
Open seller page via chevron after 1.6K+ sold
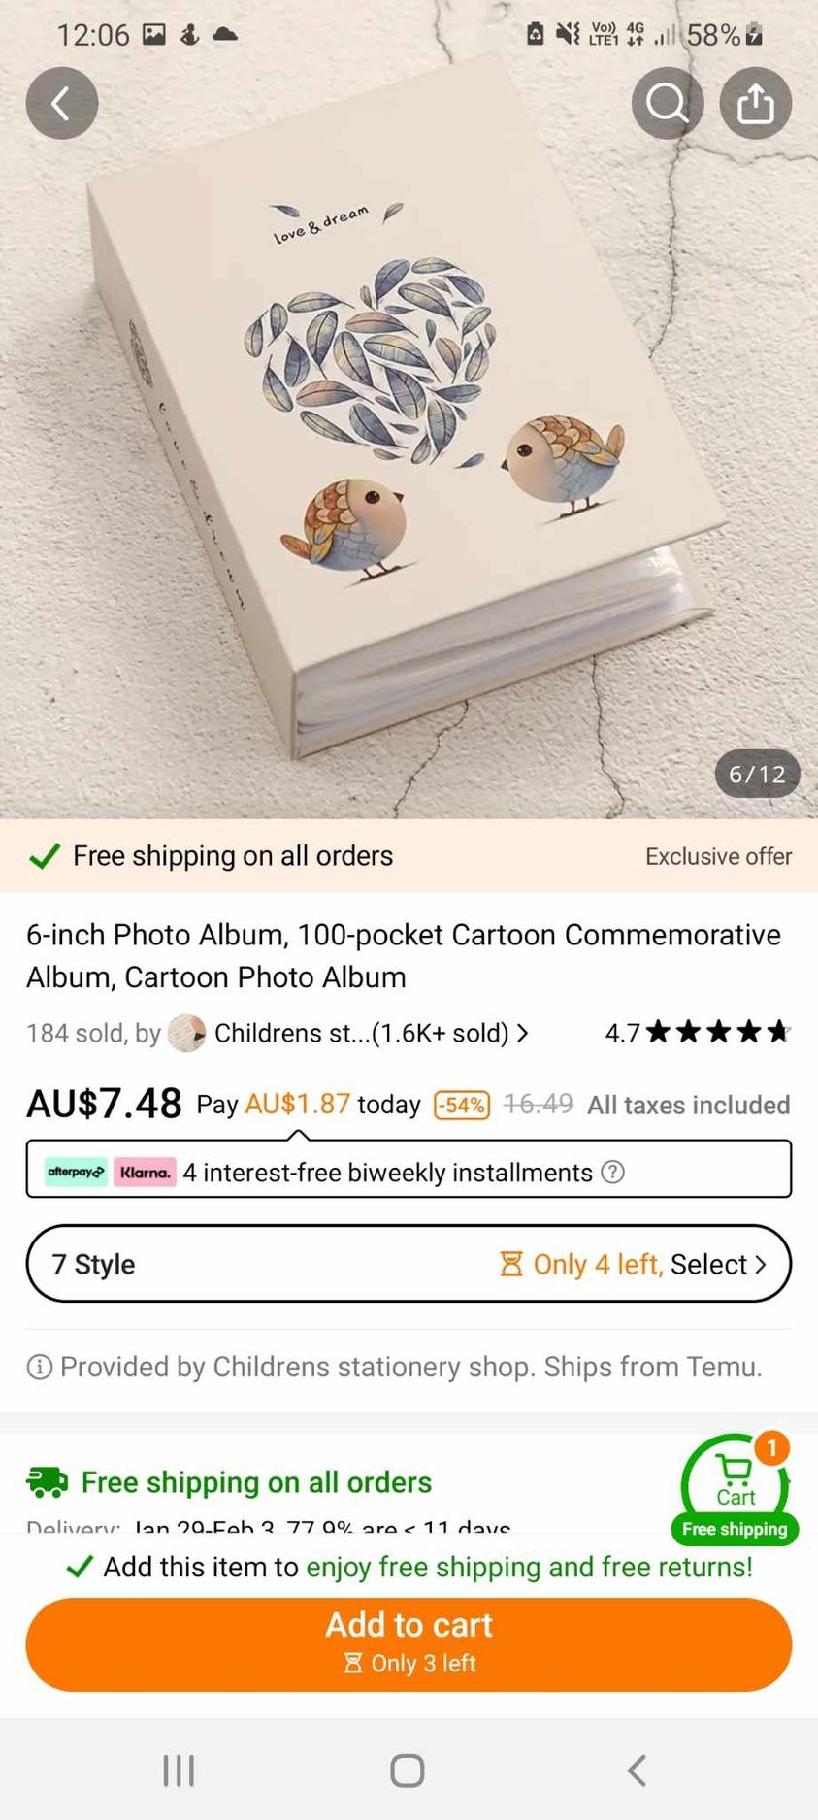523,1033
